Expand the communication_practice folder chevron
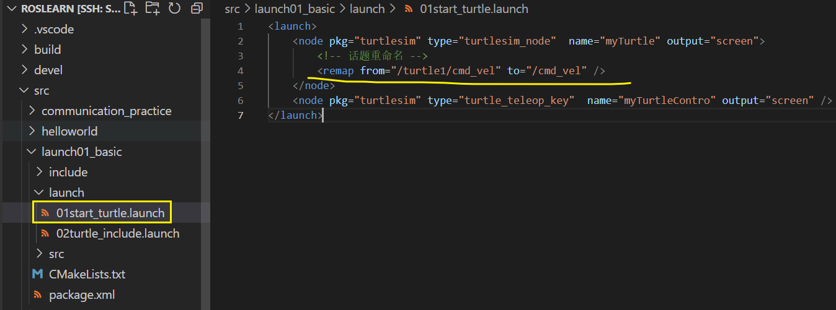The image size is (836, 310). [x=32, y=111]
